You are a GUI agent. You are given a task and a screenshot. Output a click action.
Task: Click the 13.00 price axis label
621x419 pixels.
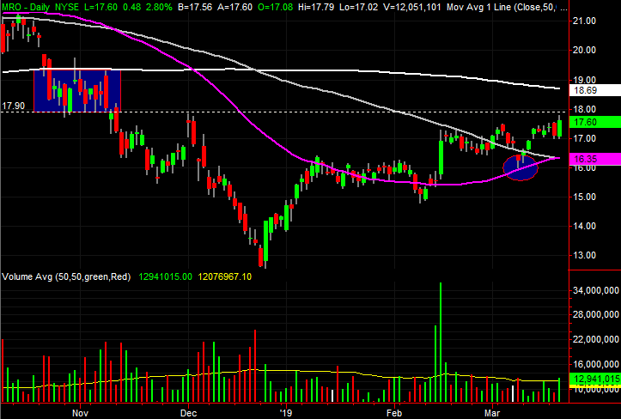click(x=585, y=255)
